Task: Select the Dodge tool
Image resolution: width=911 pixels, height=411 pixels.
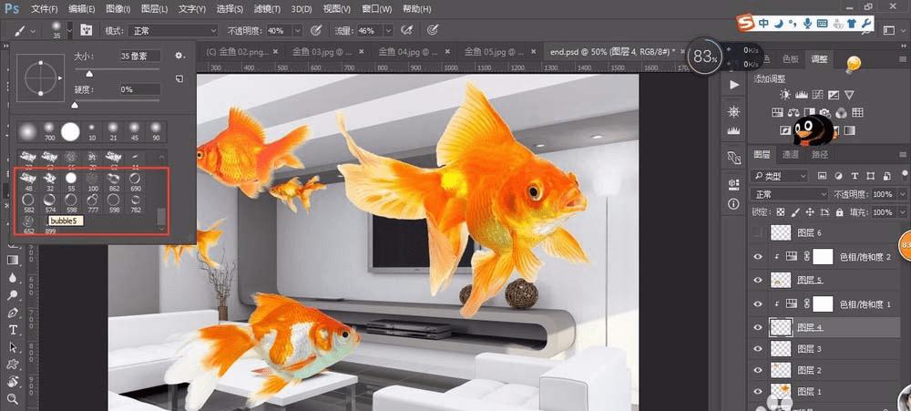Action: coord(13,294)
